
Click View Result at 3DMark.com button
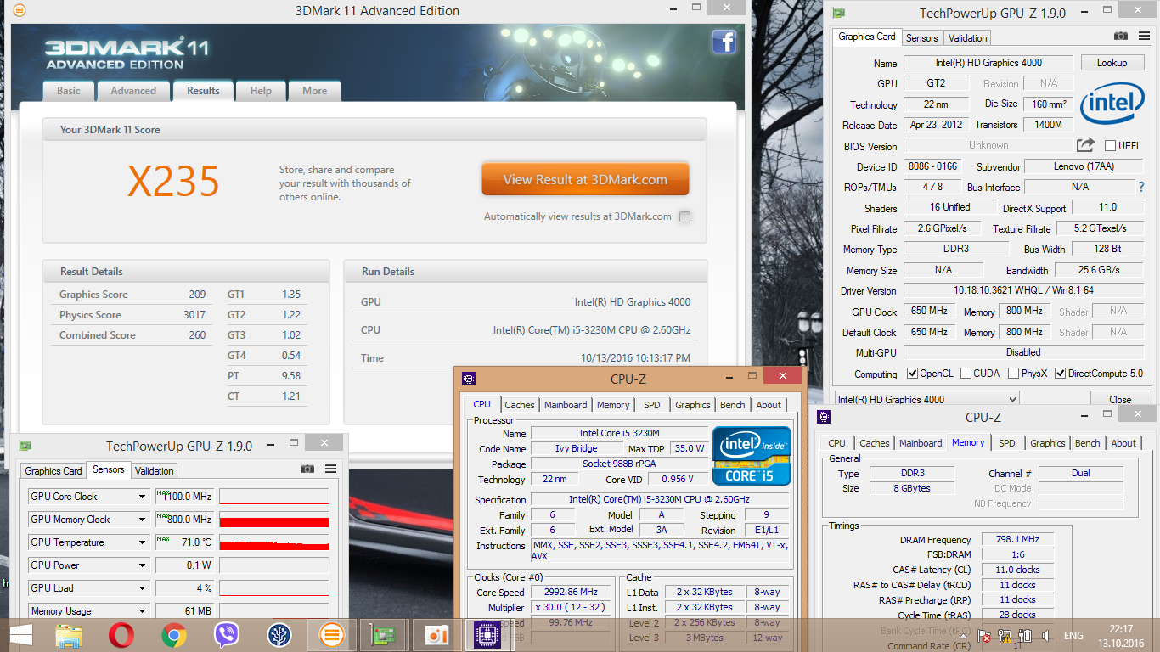585,180
